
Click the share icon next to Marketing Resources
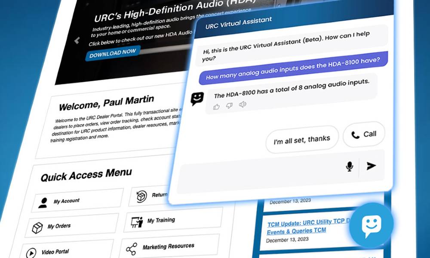click(x=131, y=249)
